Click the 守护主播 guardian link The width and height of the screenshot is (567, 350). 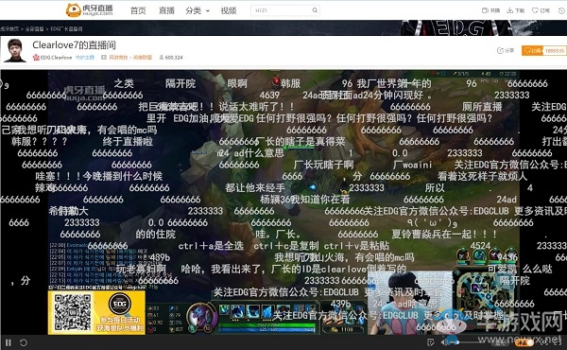pyautogui.click(x=85, y=57)
